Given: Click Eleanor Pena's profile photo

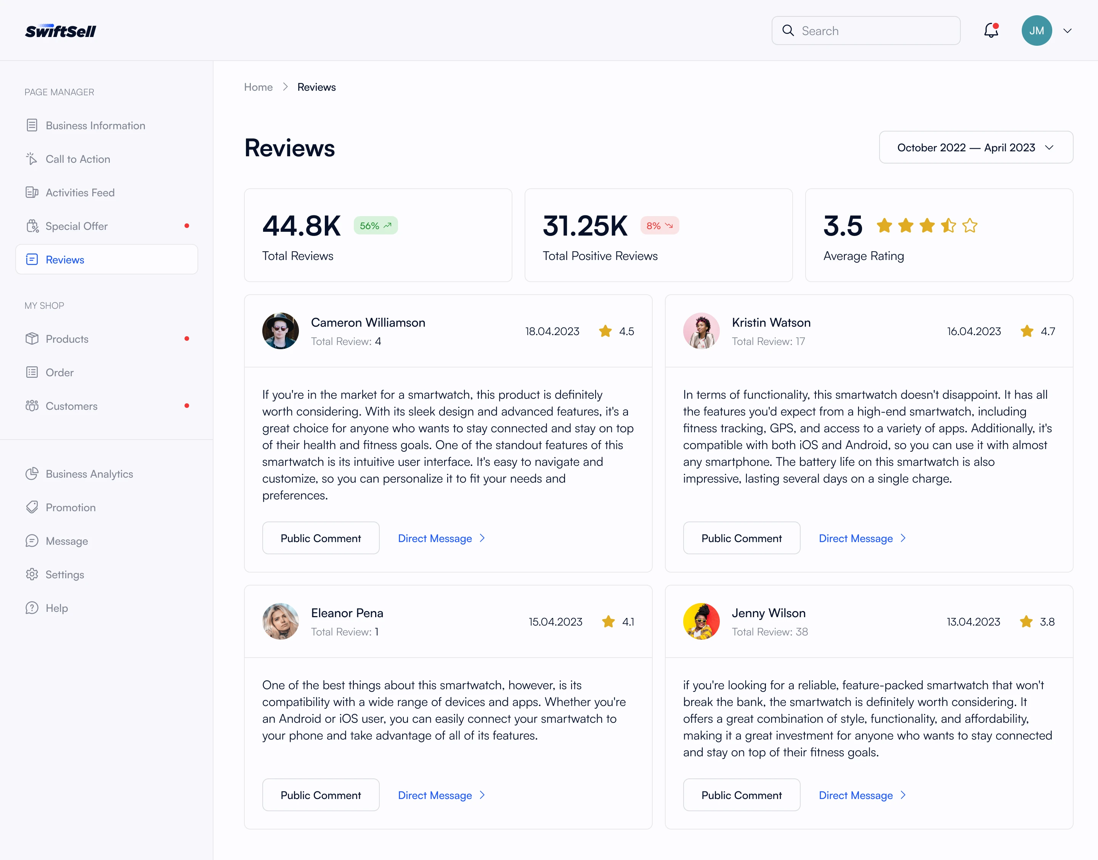Looking at the screenshot, I should [281, 621].
